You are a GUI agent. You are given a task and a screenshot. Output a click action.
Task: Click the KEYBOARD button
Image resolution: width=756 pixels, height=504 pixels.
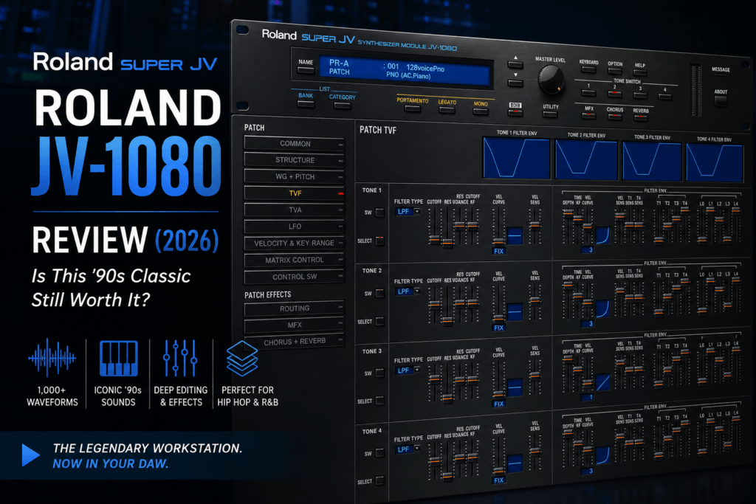[588, 70]
